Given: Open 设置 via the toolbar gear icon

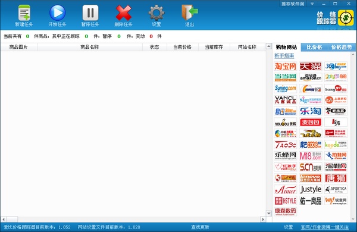Looking at the screenshot, I should (x=156, y=13).
